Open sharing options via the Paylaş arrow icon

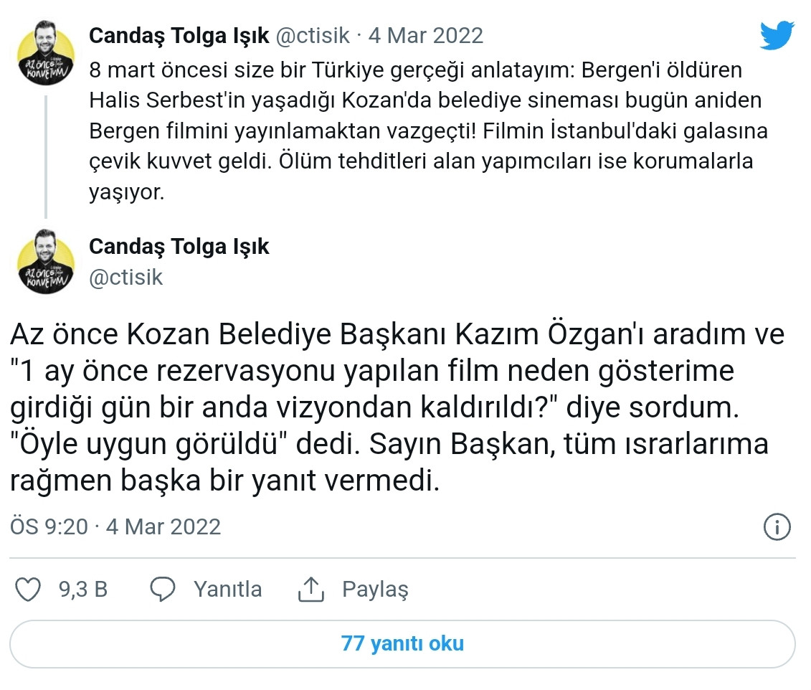coord(310,589)
